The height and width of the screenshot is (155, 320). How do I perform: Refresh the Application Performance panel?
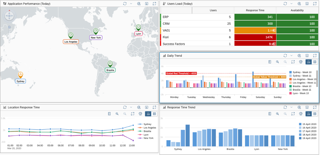125,4
